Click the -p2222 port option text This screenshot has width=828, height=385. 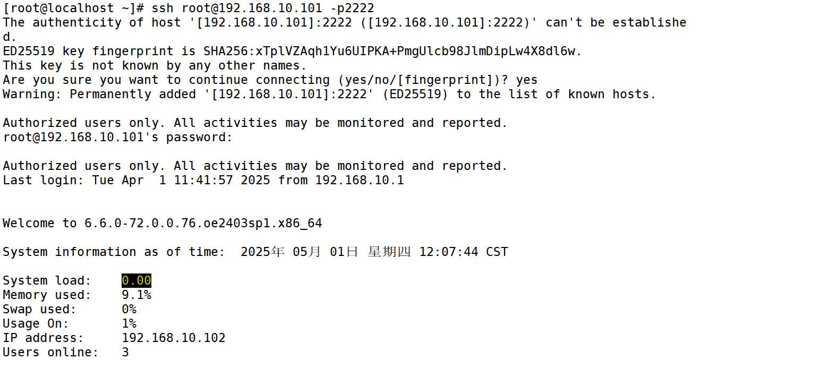click(352, 8)
